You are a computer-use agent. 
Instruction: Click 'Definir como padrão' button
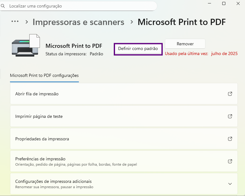pos(138,49)
